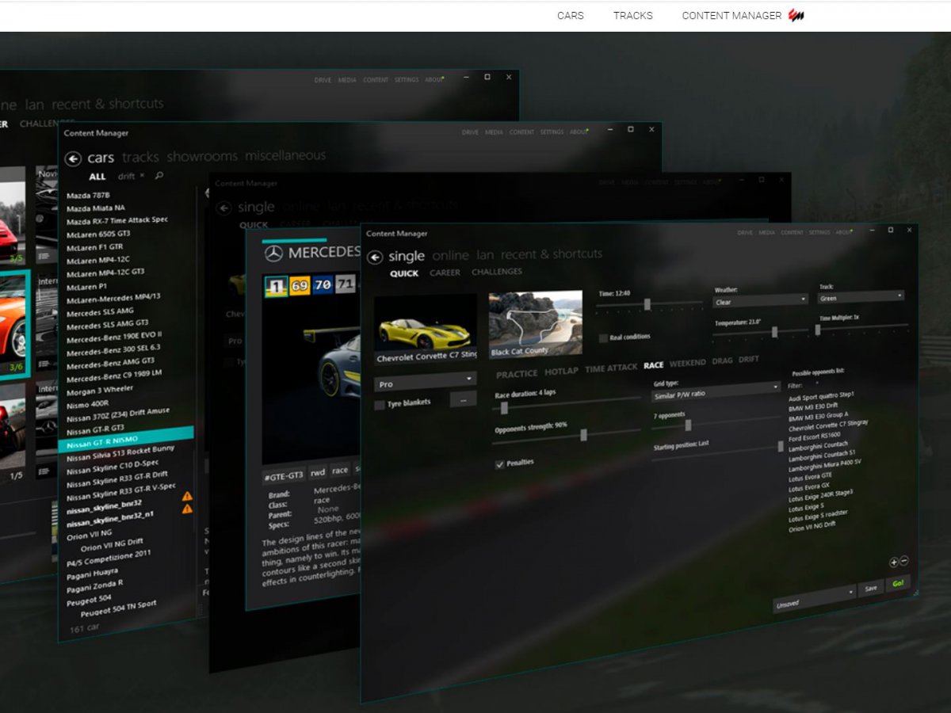Open 'miscellaneous' section in the content window
The image size is (951, 713).
[285, 155]
